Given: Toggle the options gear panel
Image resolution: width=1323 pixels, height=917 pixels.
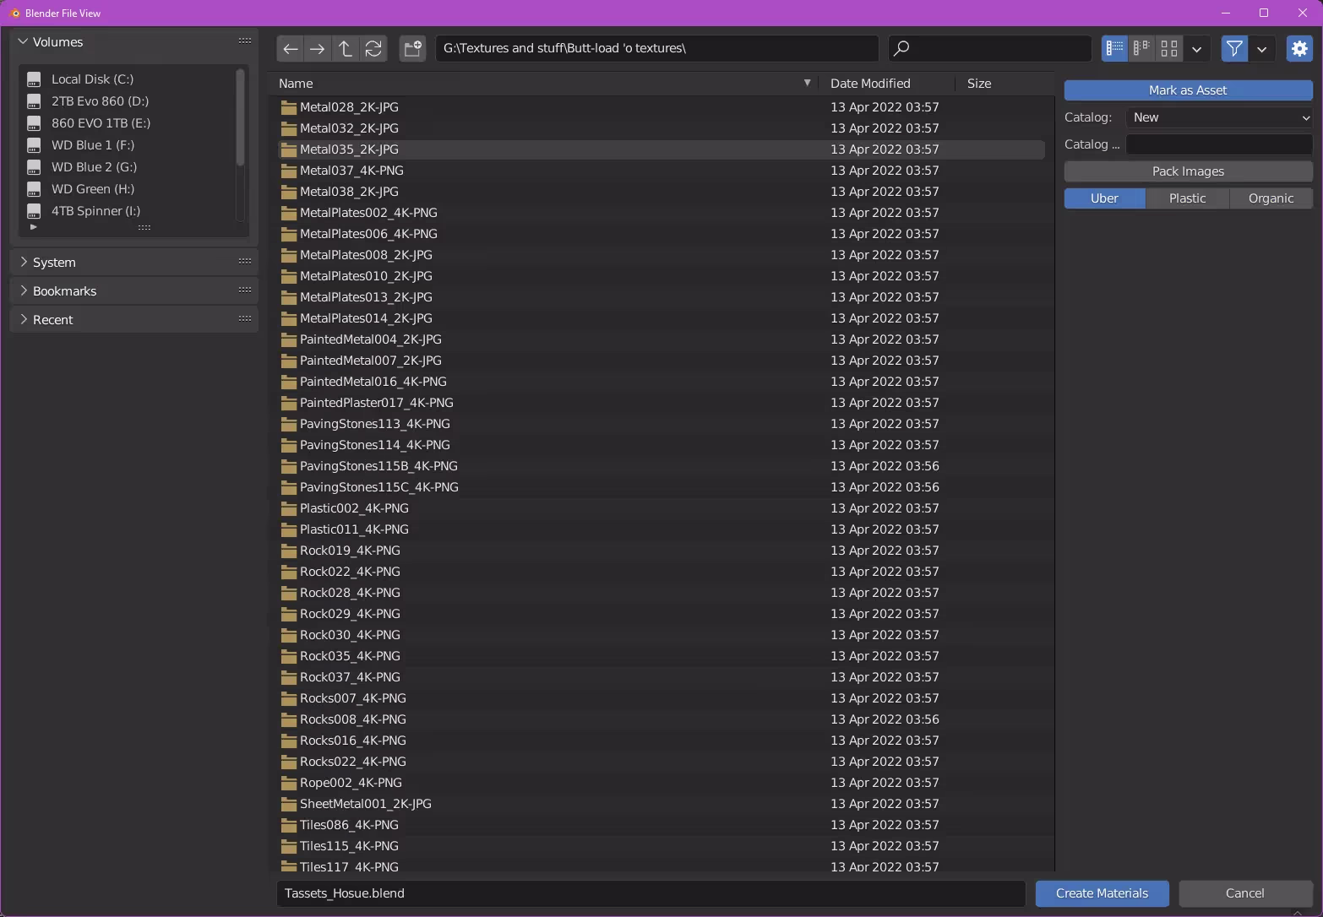Looking at the screenshot, I should (x=1299, y=49).
